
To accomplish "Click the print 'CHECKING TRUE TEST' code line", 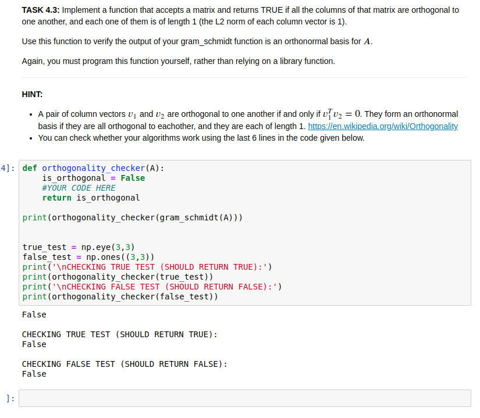I will coord(147,267).
